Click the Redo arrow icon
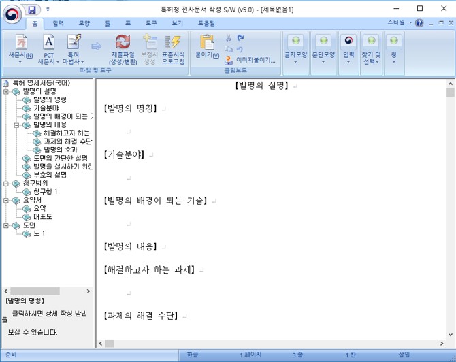The width and height of the screenshot is (456, 362). tap(240, 38)
